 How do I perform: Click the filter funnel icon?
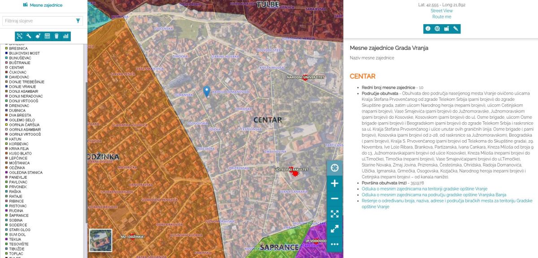point(78,21)
